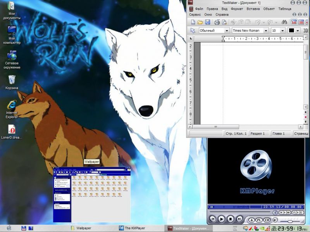Toggle the PL playlist button in KMPlayer
This screenshot has width=310, height=232.
tap(259, 220)
